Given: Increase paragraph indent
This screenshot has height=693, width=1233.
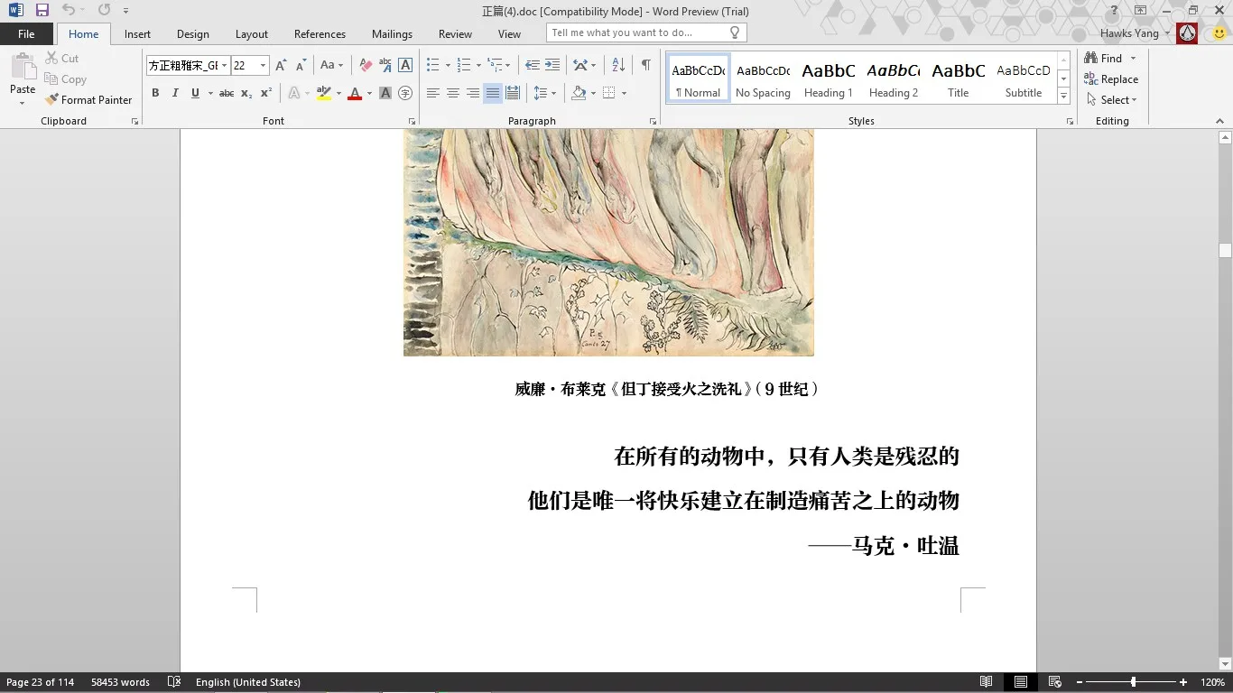Looking at the screenshot, I should pos(552,65).
